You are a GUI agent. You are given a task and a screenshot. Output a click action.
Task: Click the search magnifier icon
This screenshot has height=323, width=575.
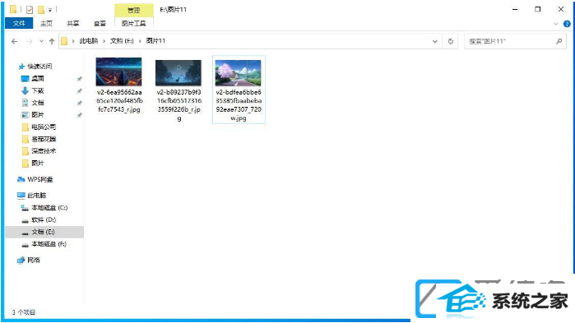559,41
